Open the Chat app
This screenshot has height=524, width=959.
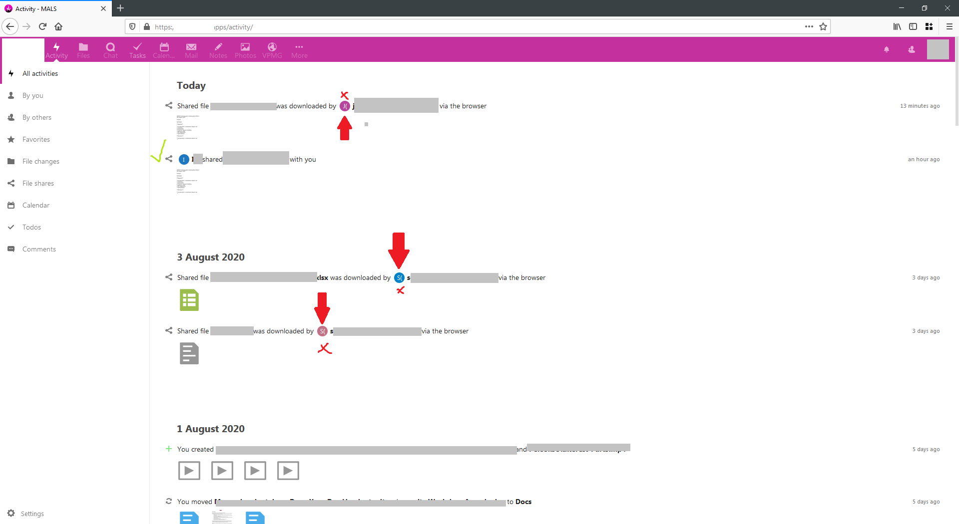(110, 50)
